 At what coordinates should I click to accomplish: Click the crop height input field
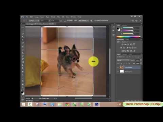pyautogui.click(x=55, y=21)
